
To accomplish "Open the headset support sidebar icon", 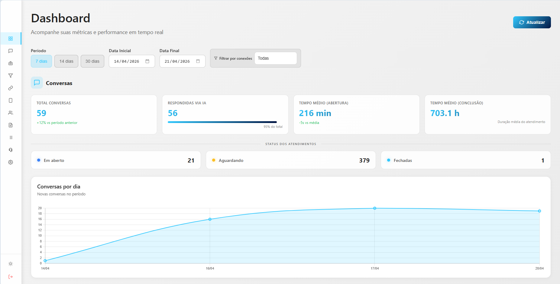I will (11, 150).
